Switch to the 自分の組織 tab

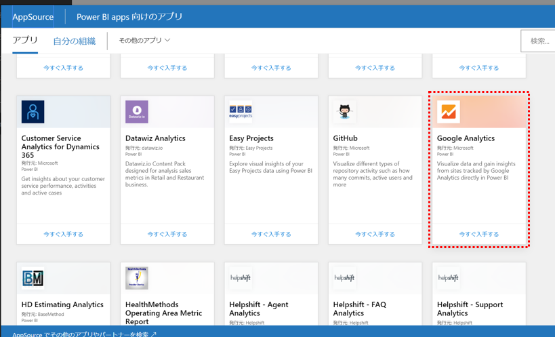tap(75, 41)
